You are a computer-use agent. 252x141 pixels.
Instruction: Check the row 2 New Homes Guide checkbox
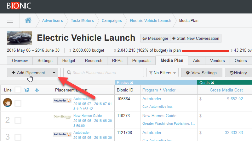18,120
